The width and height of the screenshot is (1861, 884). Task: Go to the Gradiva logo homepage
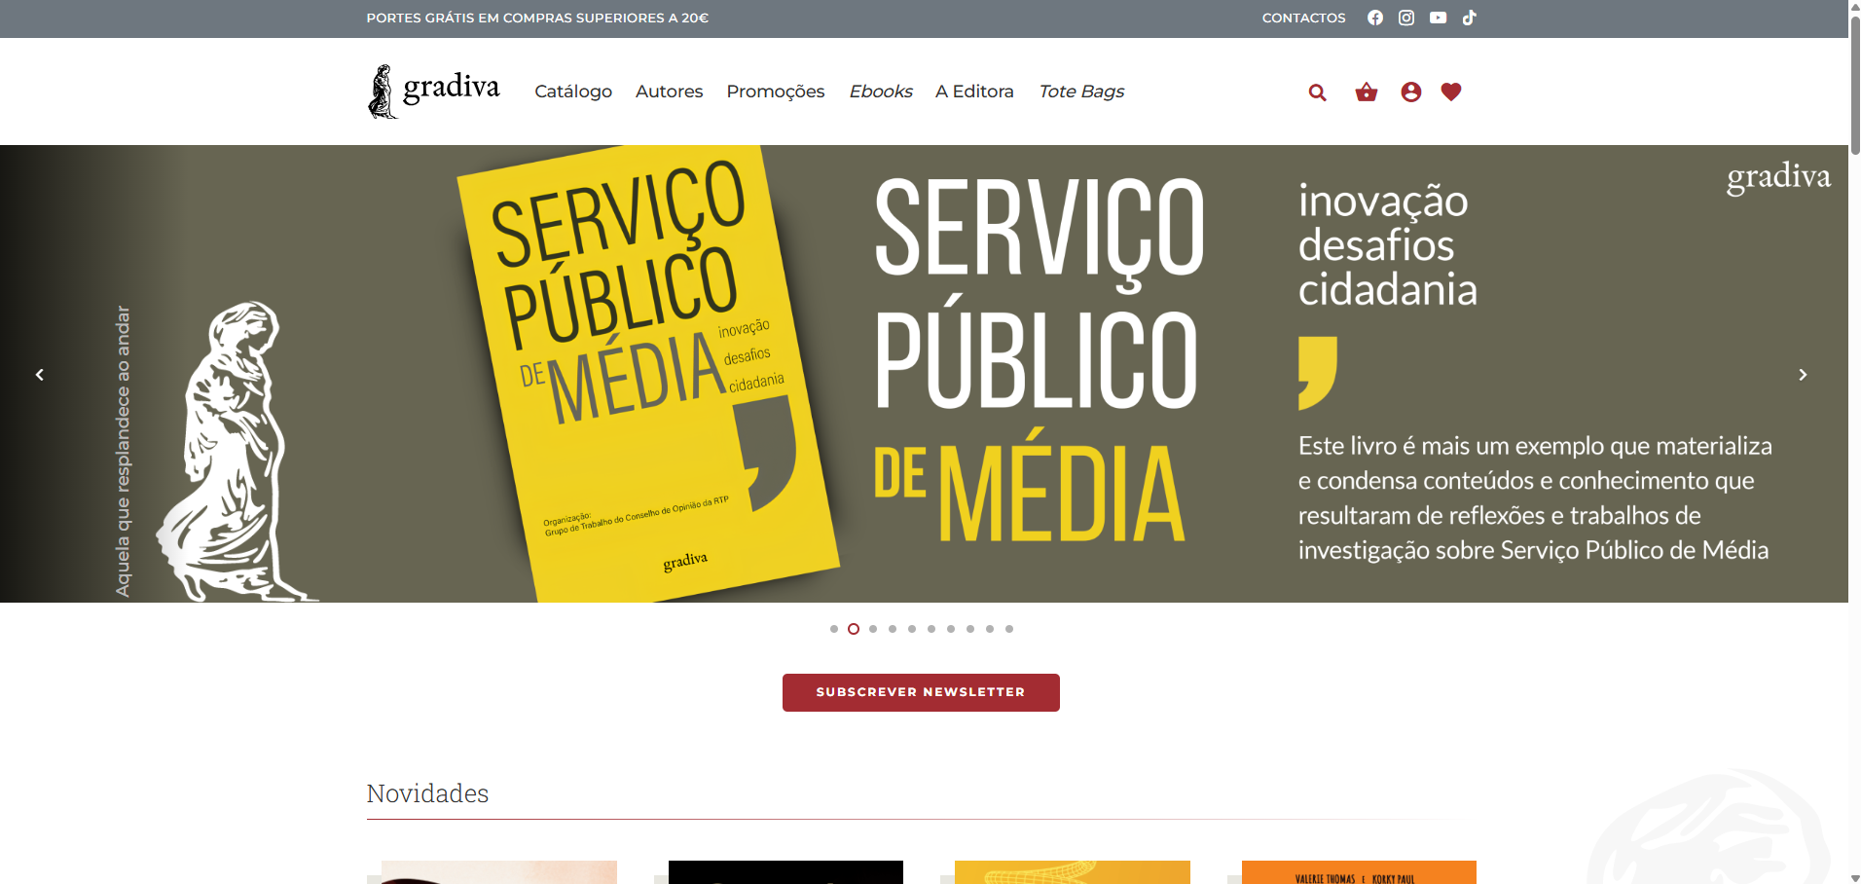click(434, 92)
